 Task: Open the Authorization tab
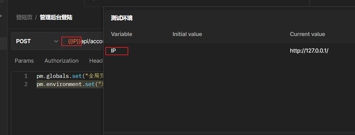pyautogui.click(x=61, y=61)
